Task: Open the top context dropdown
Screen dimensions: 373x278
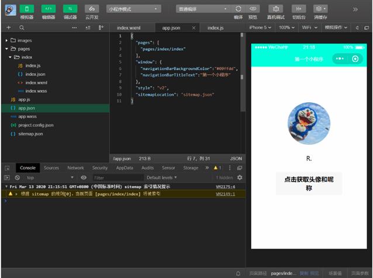Action: pos(50,178)
